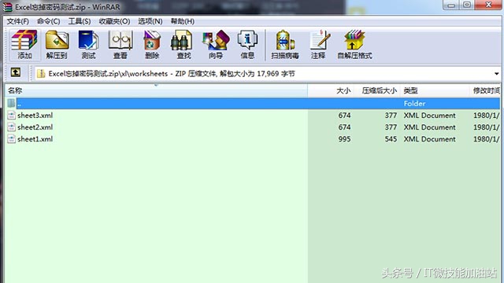The image size is (504, 283).
Task: Click the WinRAR title bar app icon
Action: pyautogui.click(x=7, y=7)
